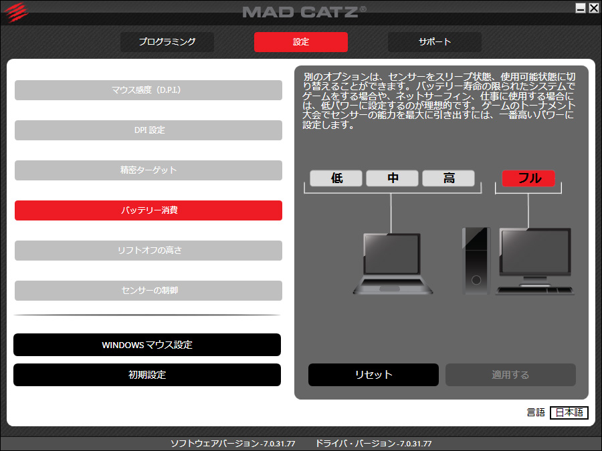602x451 pixels.
Task: Click the laptop computer icon
Action: pos(393,264)
